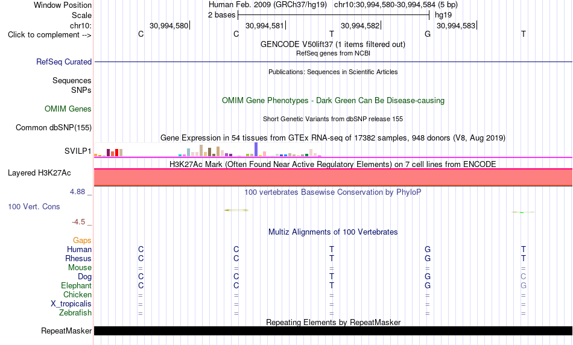
Task: Click the Dog species row label
Action: (84, 277)
